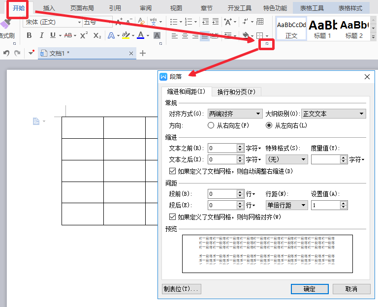Select 从左向右 direction radio button
The width and height of the screenshot is (378, 307).
pos(269,125)
